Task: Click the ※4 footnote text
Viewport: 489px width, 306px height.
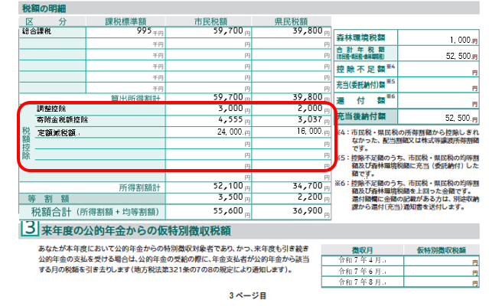Action: pos(407,141)
